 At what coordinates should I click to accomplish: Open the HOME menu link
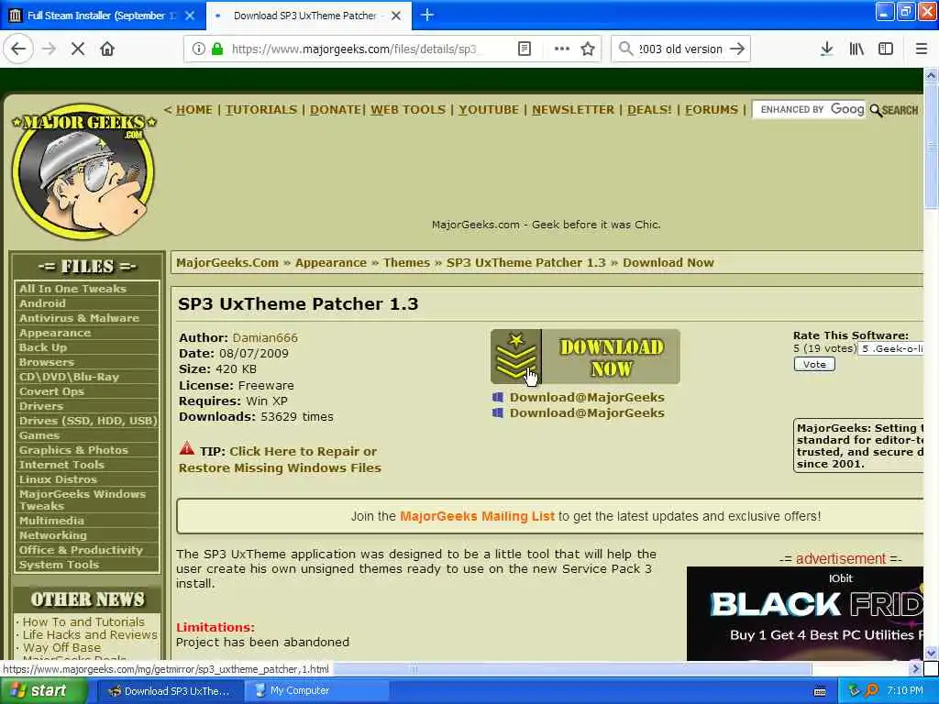tap(194, 110)
